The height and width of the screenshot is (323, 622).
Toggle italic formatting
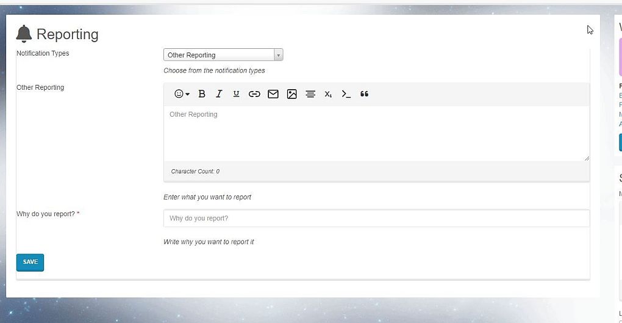tap(219, 94)
